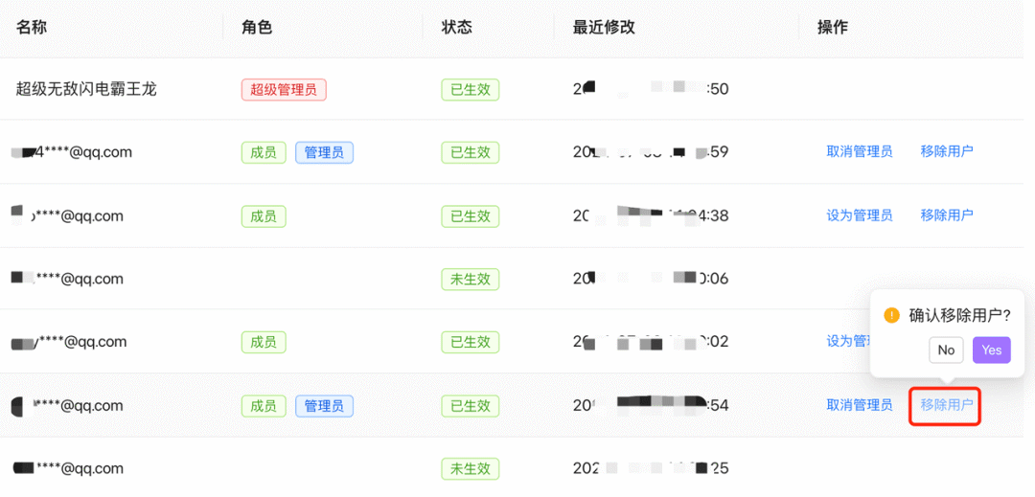Click the 状态 column header

(457, 27)
